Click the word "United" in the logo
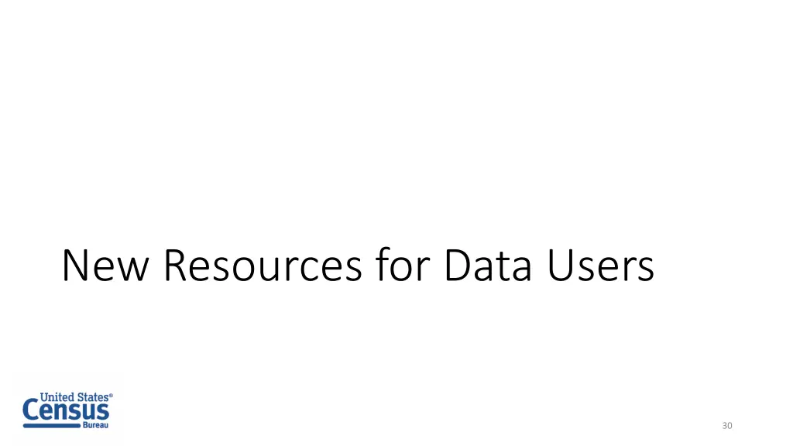This screenshot has width=793, height=446. 55,396
